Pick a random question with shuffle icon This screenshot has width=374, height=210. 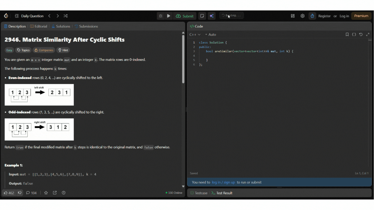(66, 16)
